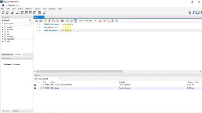
Task: Save the script to file
Action: click(x=41, y=21)
